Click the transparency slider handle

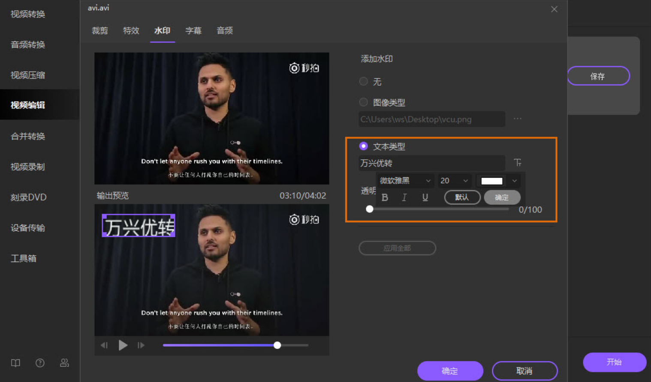[370, 209]
